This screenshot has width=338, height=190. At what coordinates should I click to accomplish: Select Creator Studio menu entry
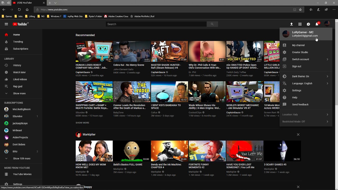click(x=306, y=52)
